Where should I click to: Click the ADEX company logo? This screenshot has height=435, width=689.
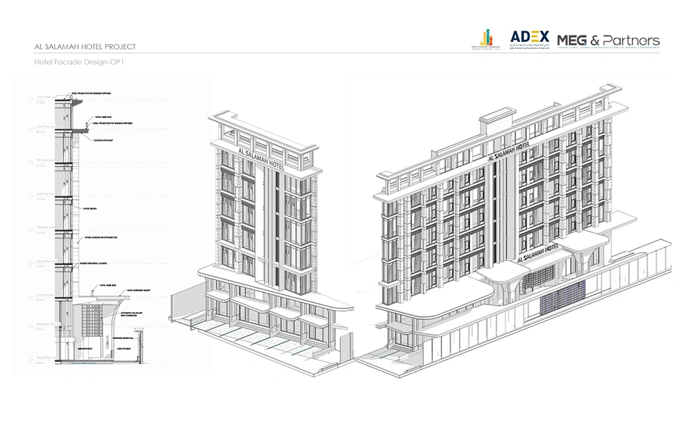[530, 39]
